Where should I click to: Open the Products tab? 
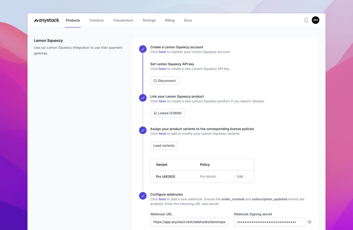[73, 20]
